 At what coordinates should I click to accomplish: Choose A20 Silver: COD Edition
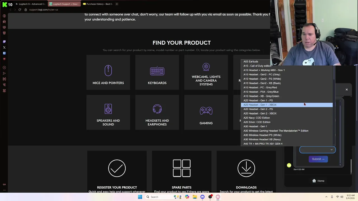point(287,122)
